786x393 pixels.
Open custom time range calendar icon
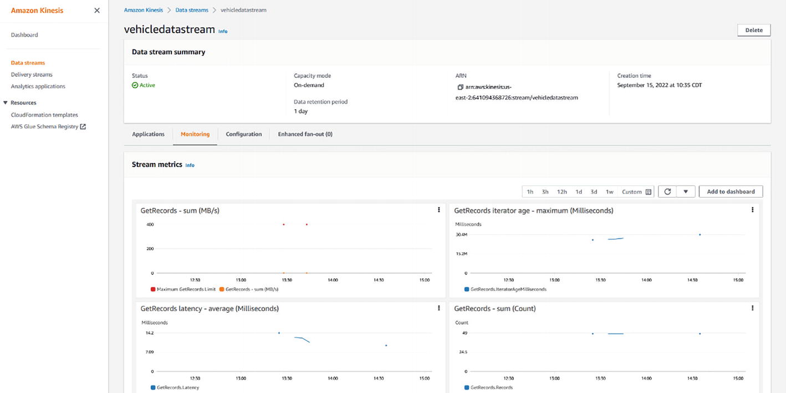[x=647, y=192]
